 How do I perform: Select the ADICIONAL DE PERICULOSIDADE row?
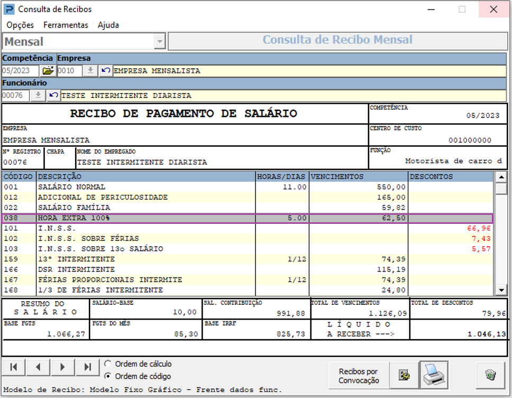point(248,197)
